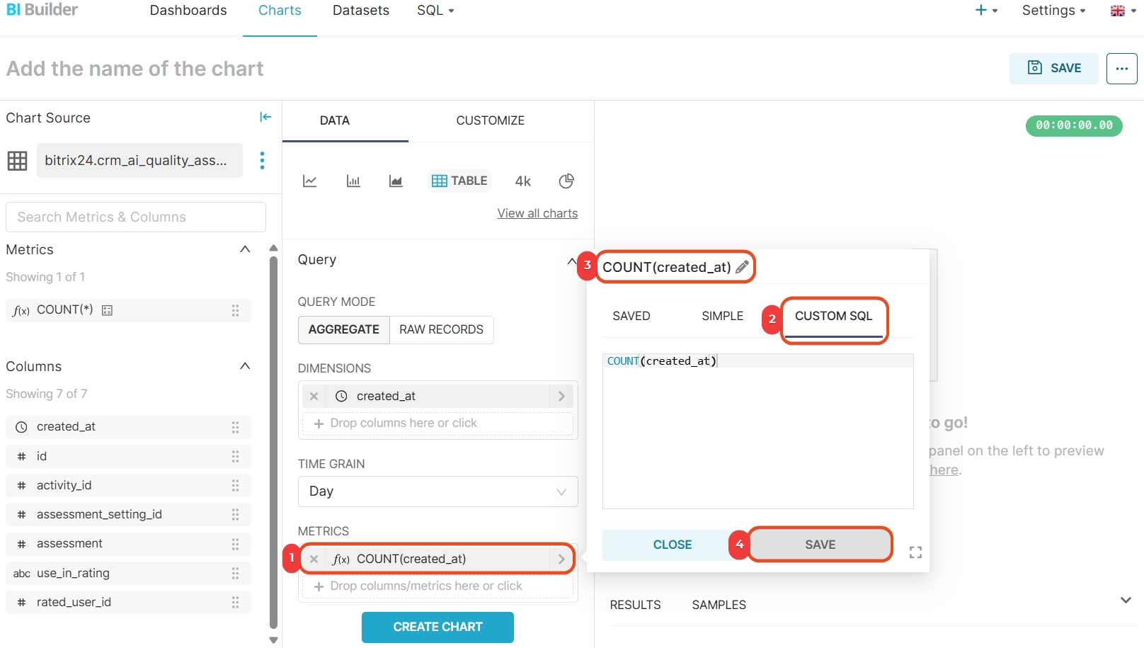The width and height of the screenshot is (1144, 648).
Task: Open the SIMPLE metric tab
Action: point(722,317)
